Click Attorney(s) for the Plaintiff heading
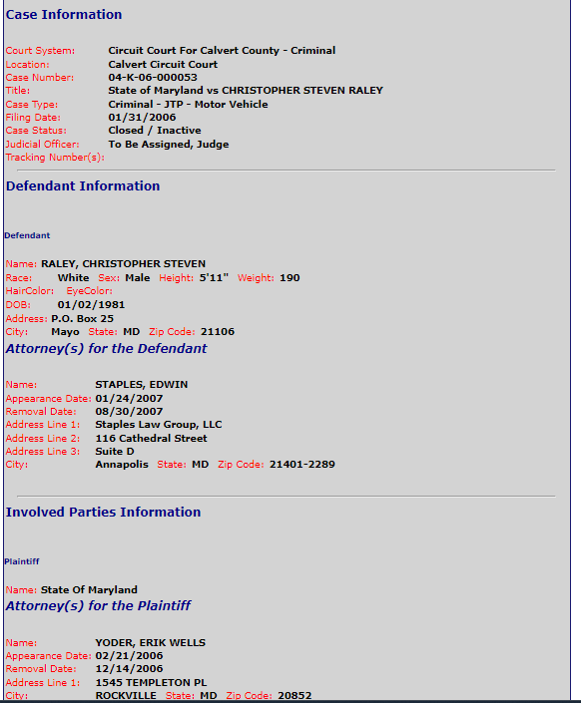This screenshot has height=703, width=581. (x=98, y=605)
